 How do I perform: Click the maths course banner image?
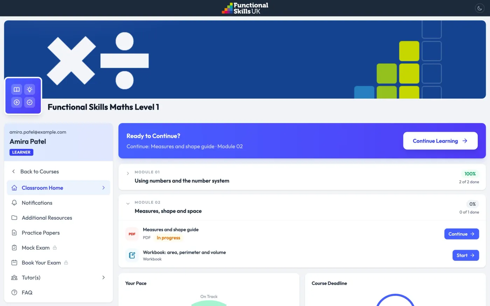pos(245,59)
